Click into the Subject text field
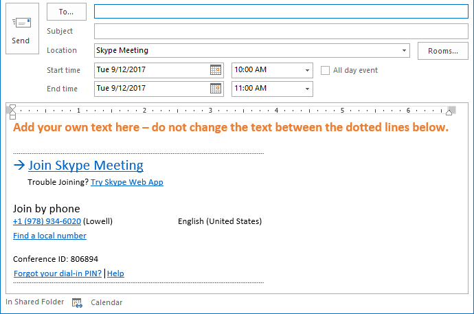Viewport: 474px width, 314px height. pyautogui.click(x=280, y=31)
